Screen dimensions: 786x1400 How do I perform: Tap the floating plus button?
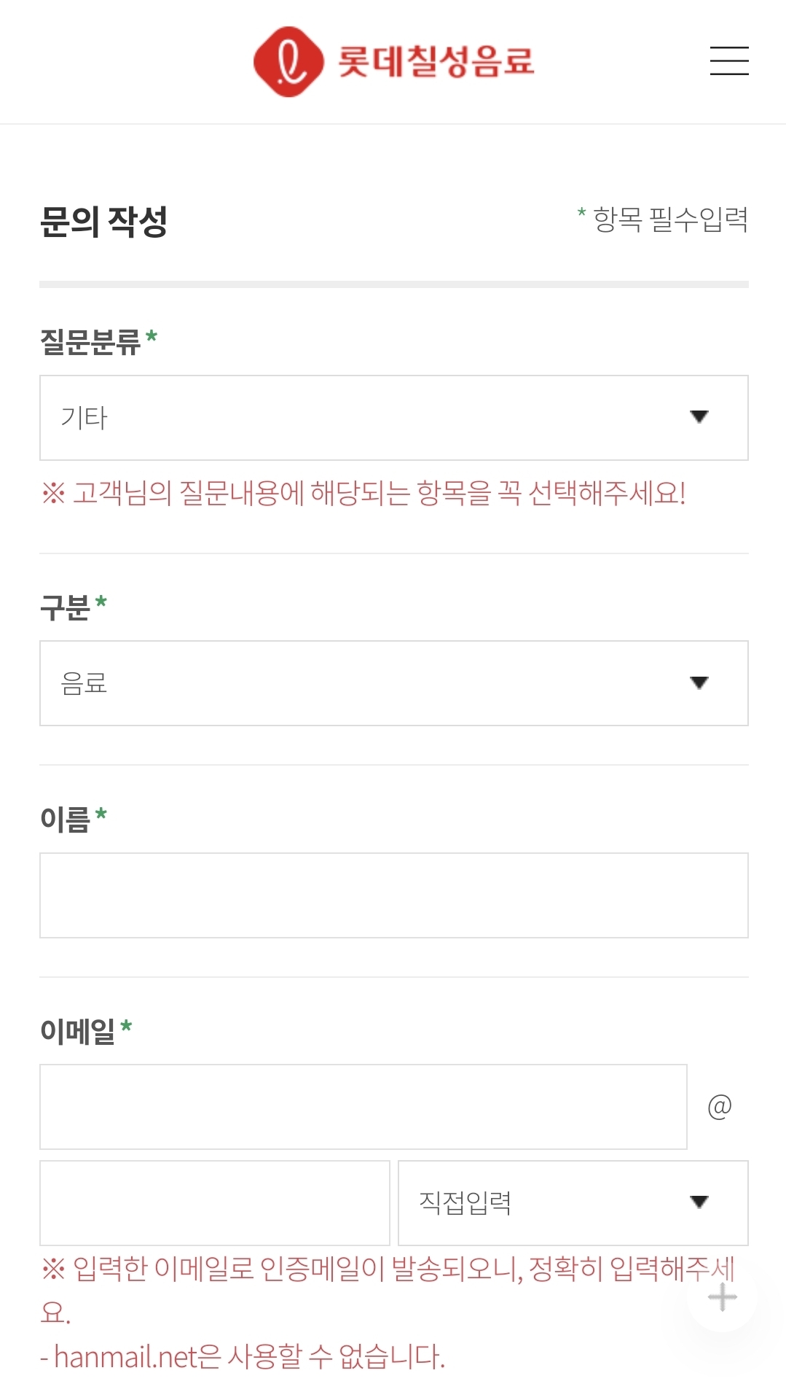(722, 1297)
